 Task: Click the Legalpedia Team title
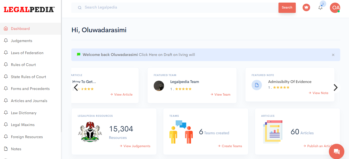coord(185,82)
